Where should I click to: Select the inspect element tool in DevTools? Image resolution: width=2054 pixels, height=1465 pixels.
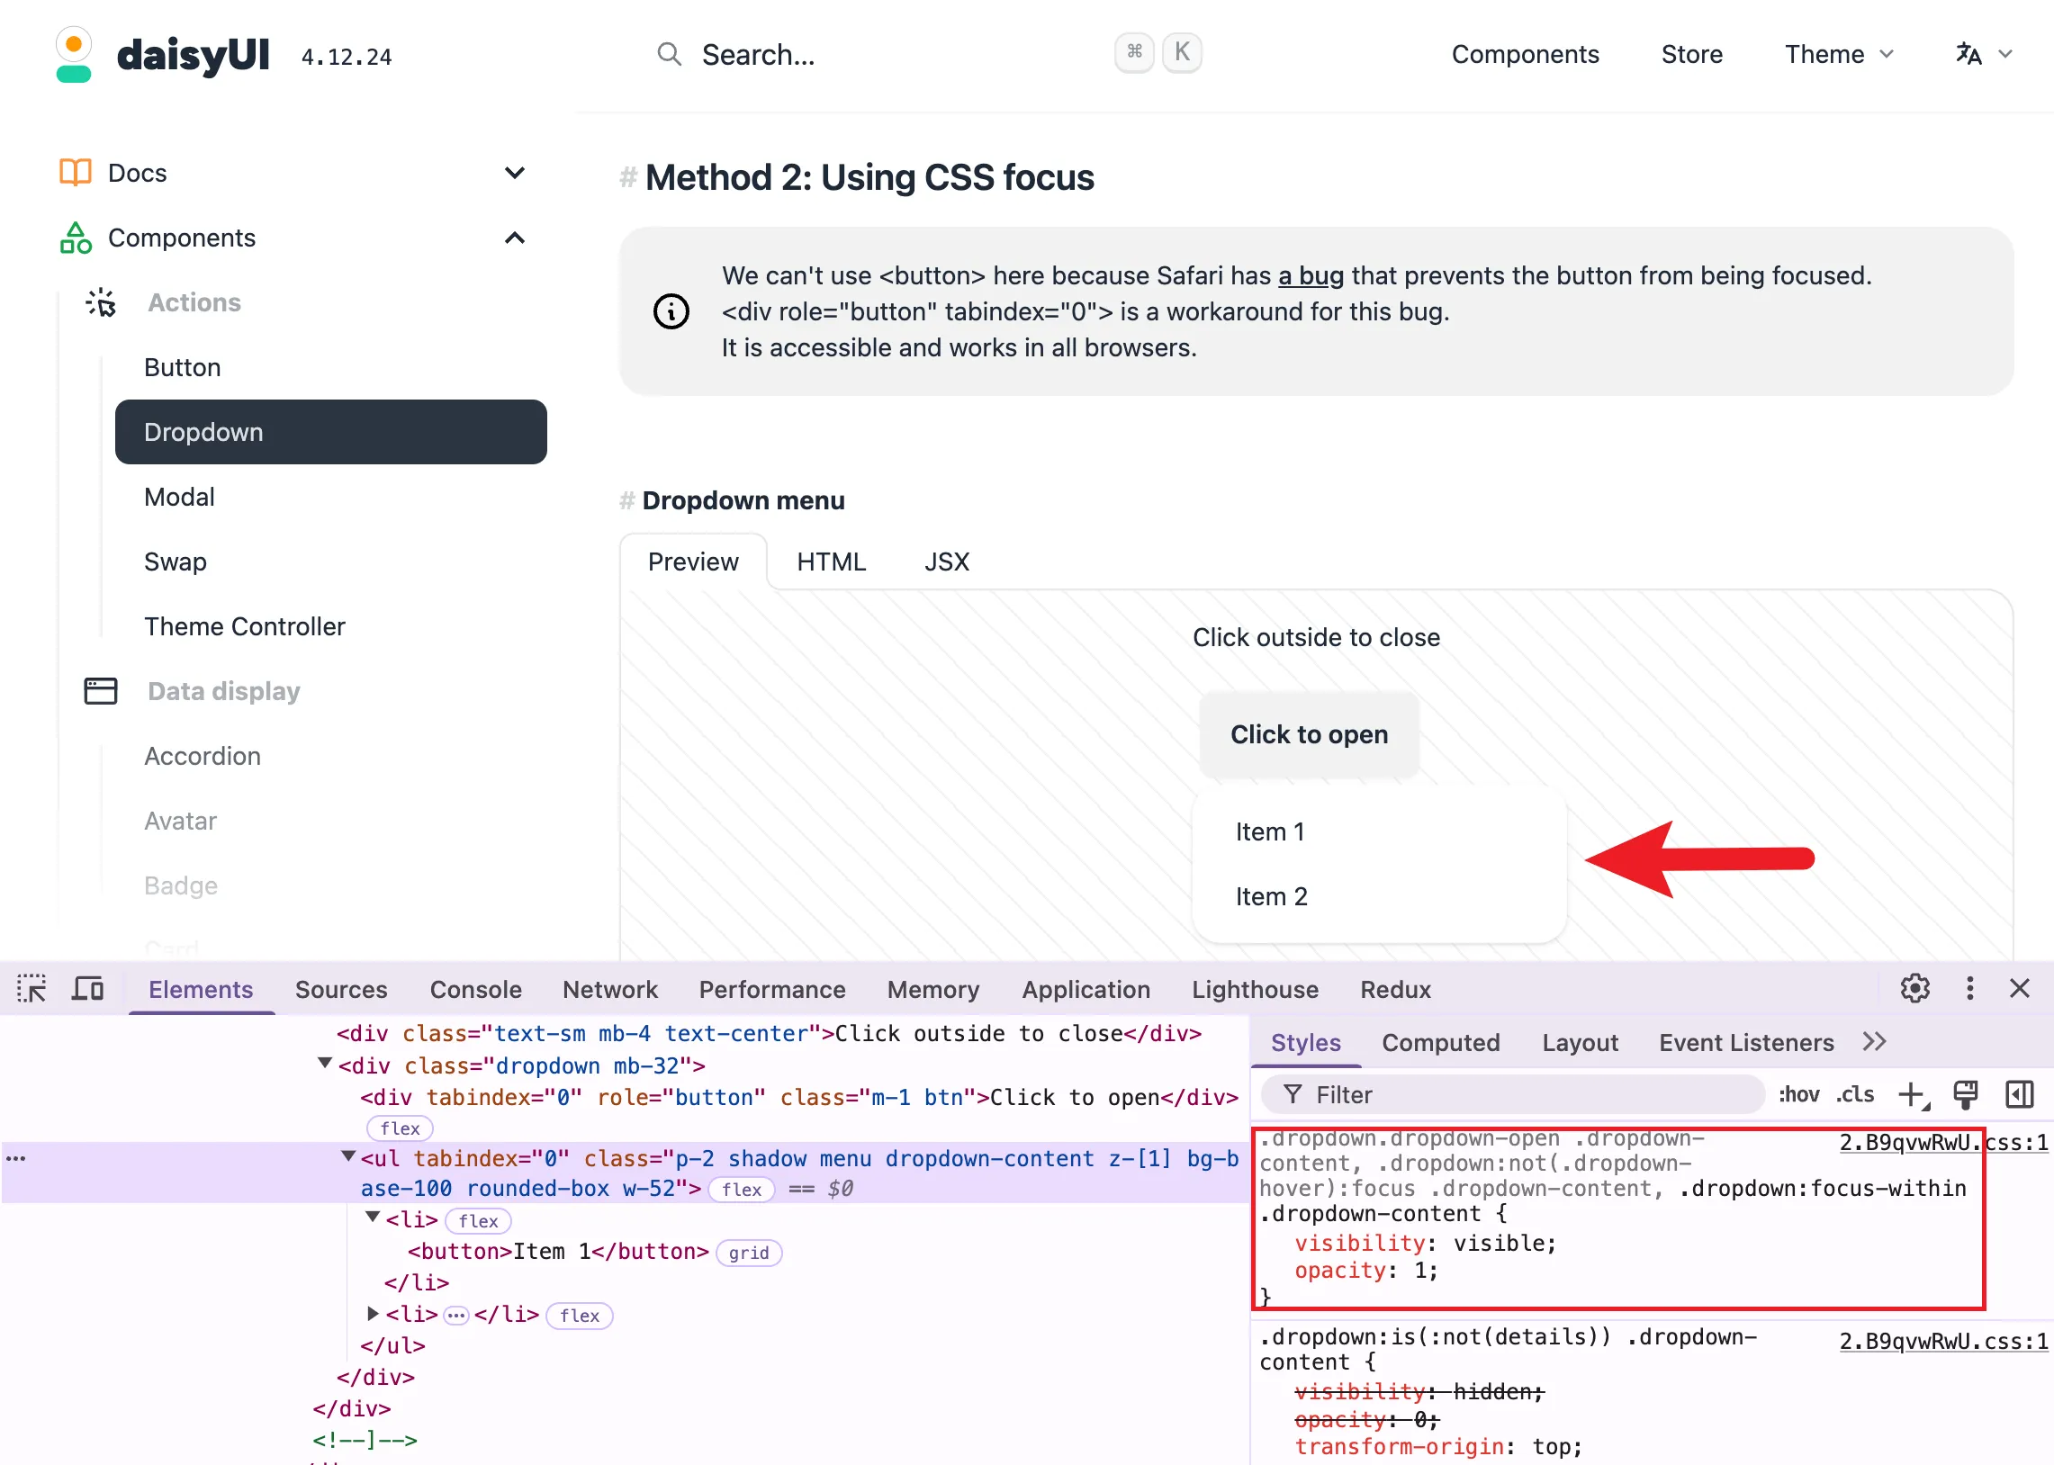31,988
